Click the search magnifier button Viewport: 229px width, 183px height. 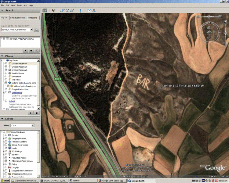click(36, 30)
